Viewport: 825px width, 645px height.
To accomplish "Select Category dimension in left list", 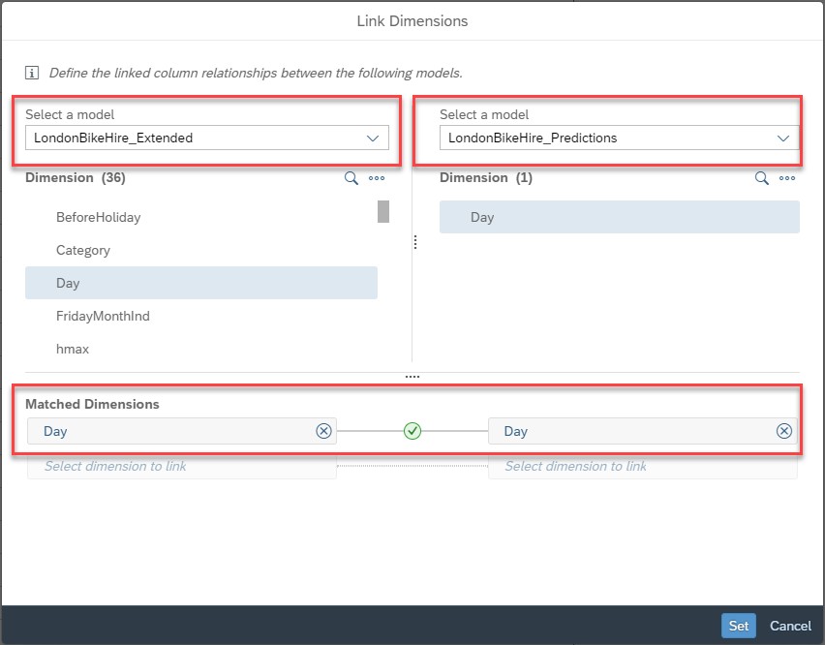I will click(201, 250).
